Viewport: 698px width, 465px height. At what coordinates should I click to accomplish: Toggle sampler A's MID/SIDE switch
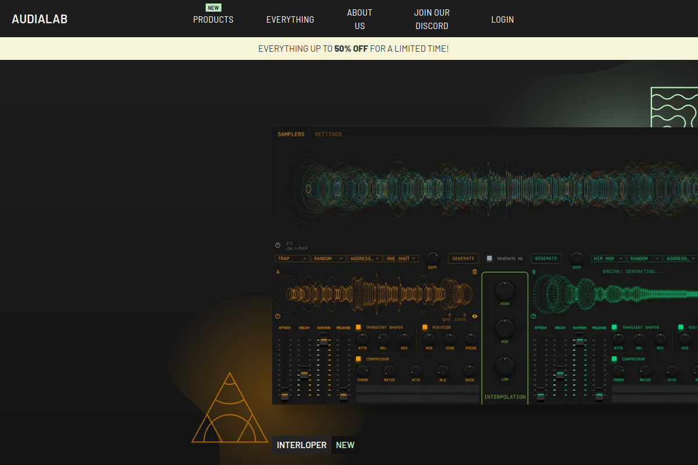tap(425, 327)
